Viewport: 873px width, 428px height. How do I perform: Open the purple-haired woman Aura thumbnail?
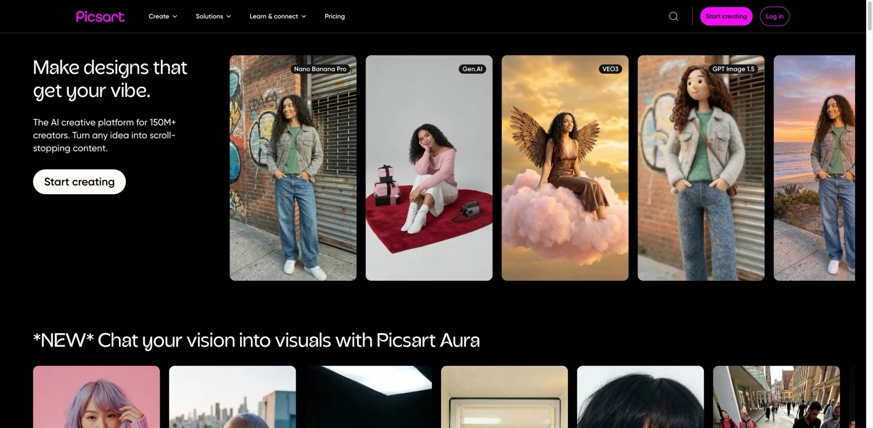tap(96, 397)
